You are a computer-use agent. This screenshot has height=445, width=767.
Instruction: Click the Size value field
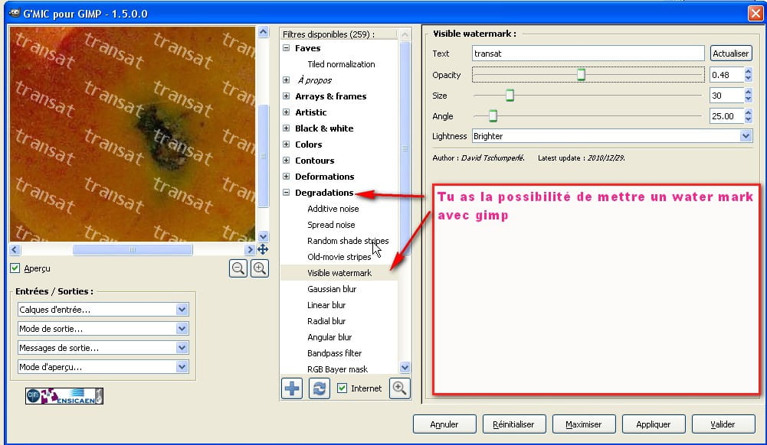coord(727,96)
